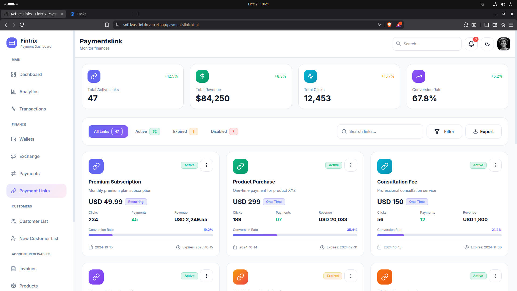Go to Wallets under Finance
The height and width of the screenshot is (291, 517).
coord(27,139)
